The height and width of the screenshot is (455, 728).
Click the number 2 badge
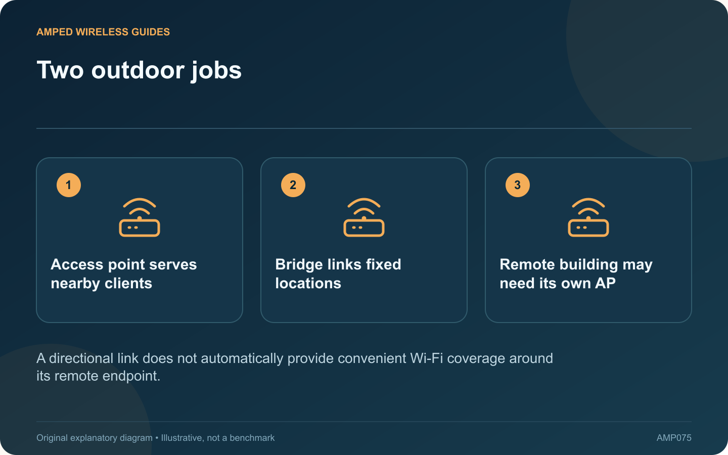(293, 185)
